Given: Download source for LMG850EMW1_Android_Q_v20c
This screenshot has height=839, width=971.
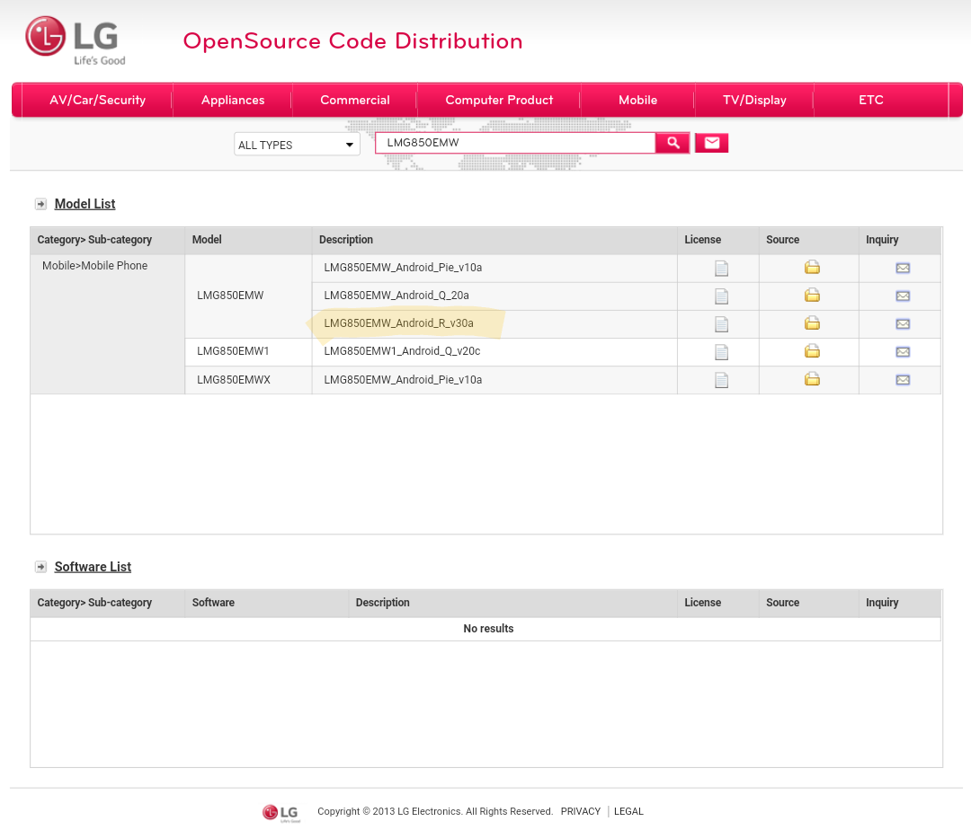Looking at the screenshot, I should tap(812, 351).
